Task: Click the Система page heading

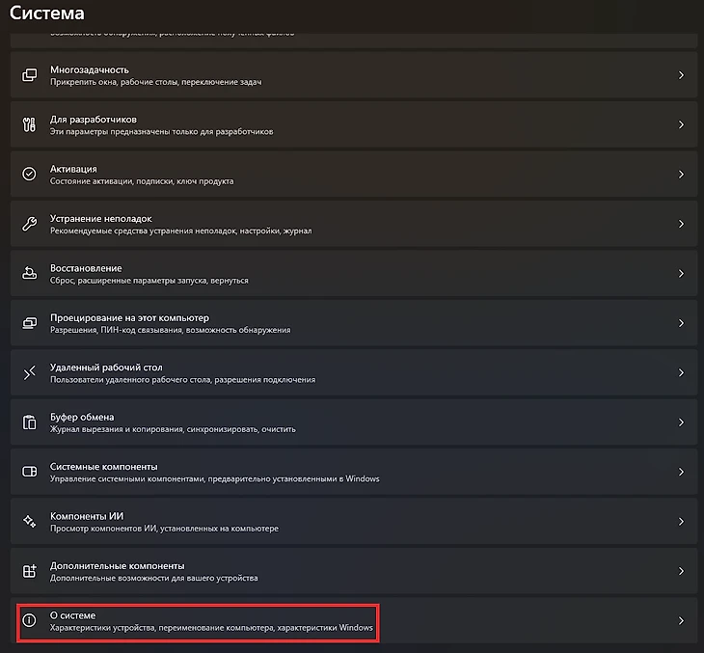Action: (x=46, y=14)
